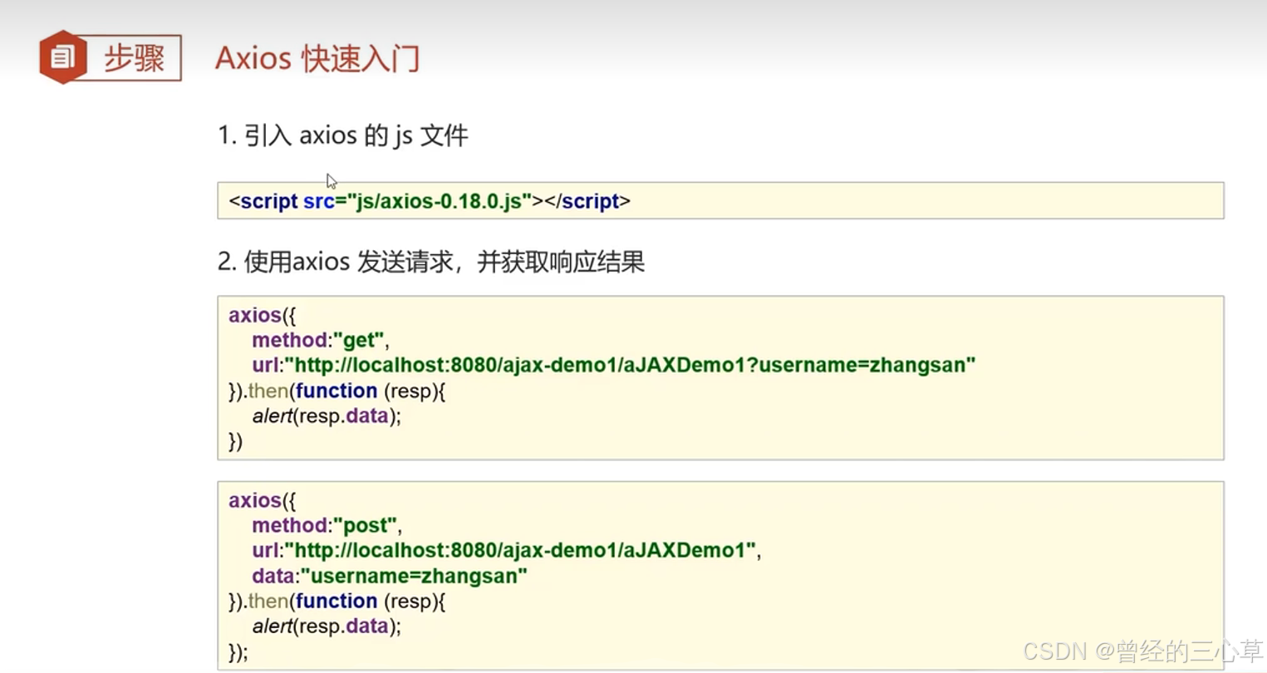Click step text 2. 使用axios 发送请求
1267x673 pixels.
pyautogui.click(x=431, y=262)
